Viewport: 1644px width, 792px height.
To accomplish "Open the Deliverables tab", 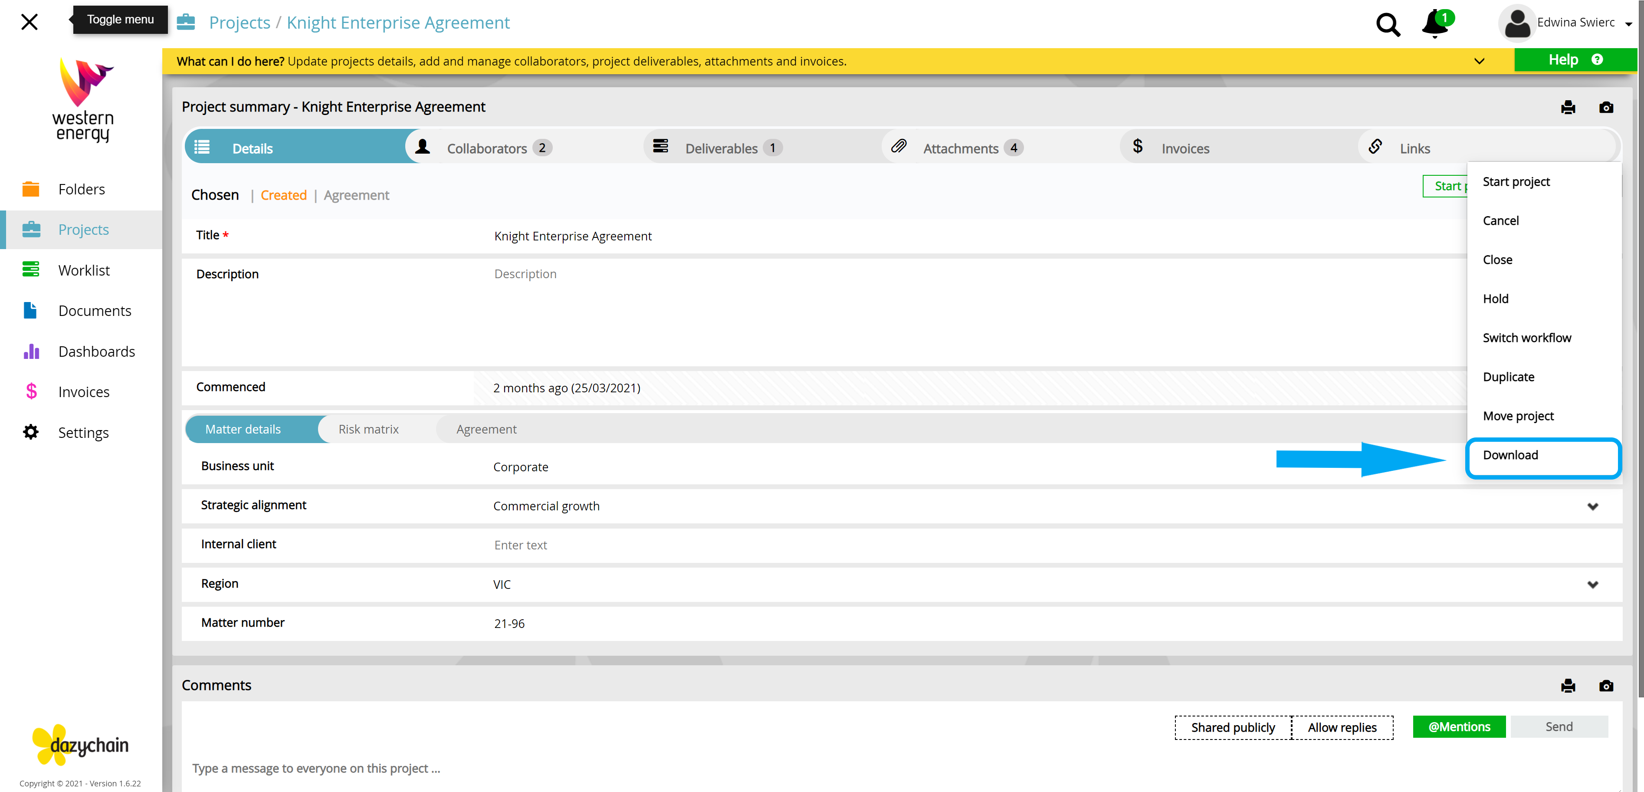I will click(x=763, y=148).
